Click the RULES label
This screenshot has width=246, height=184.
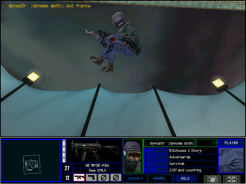point(157,164)
